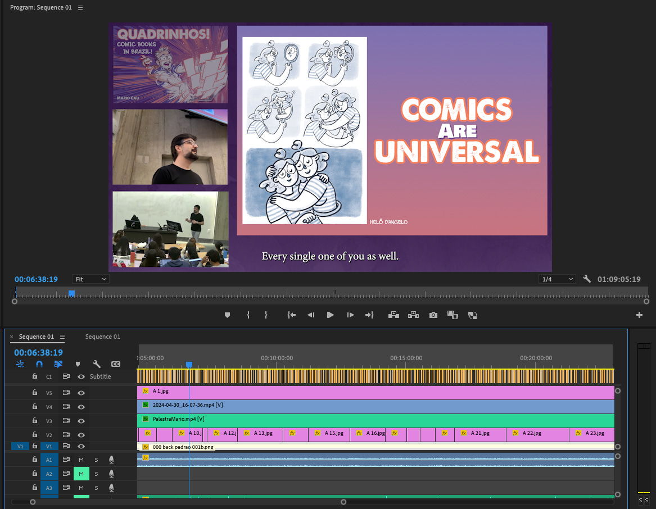Select PalestraMario.mp4 clip on V3
The width and height of the screenshot is (656, 509).
(x=375, y=420)
